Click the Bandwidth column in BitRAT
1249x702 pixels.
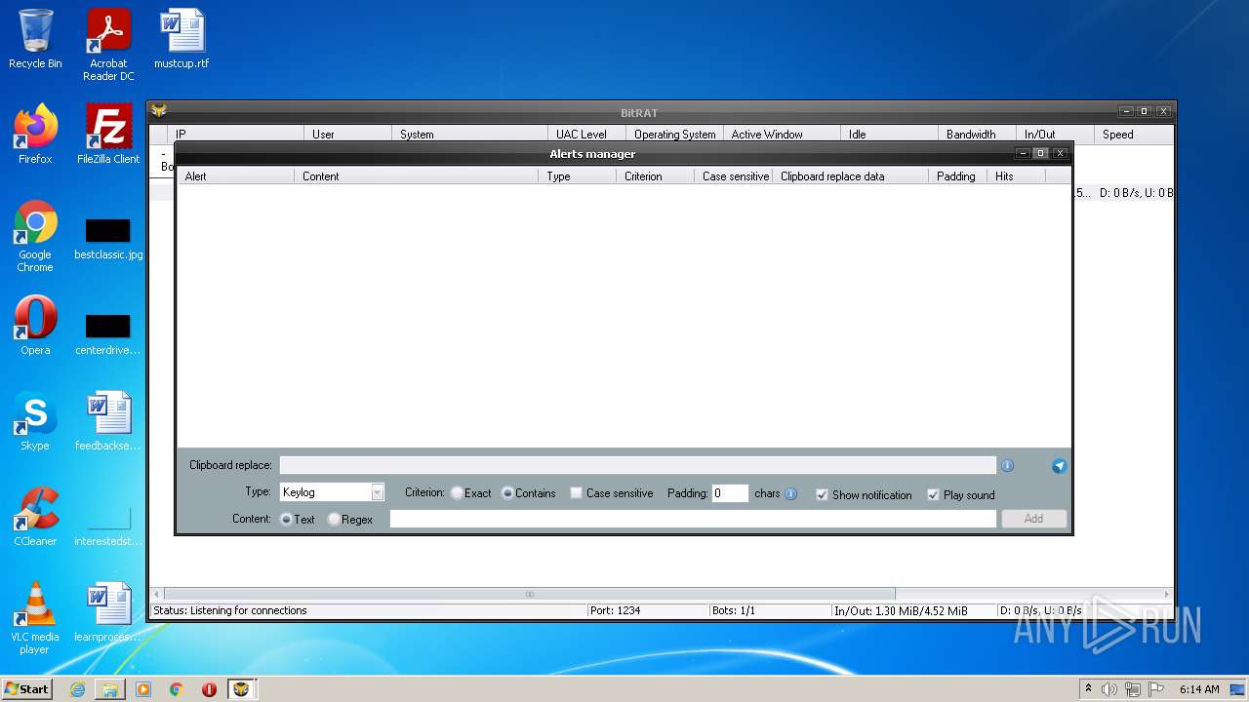pyautogui.click(x=977, y=135)
